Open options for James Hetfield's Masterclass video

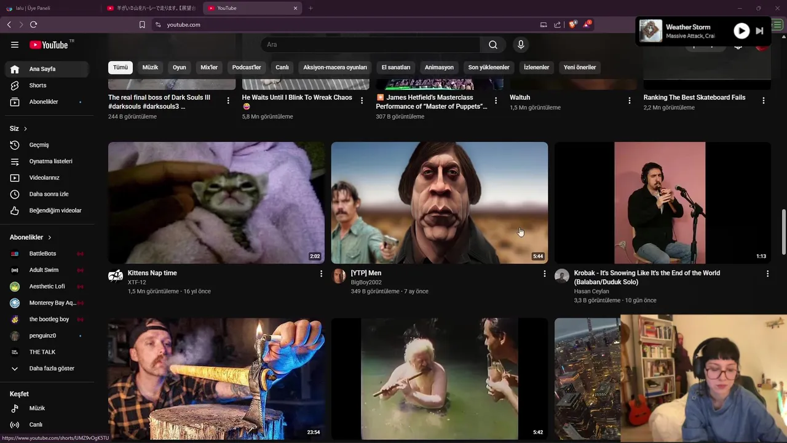496,100
